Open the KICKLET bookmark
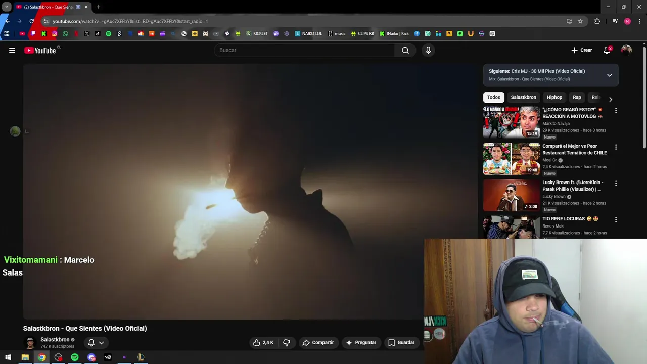The width and height of the screenshot is (647, 364). tap(257, 34)
